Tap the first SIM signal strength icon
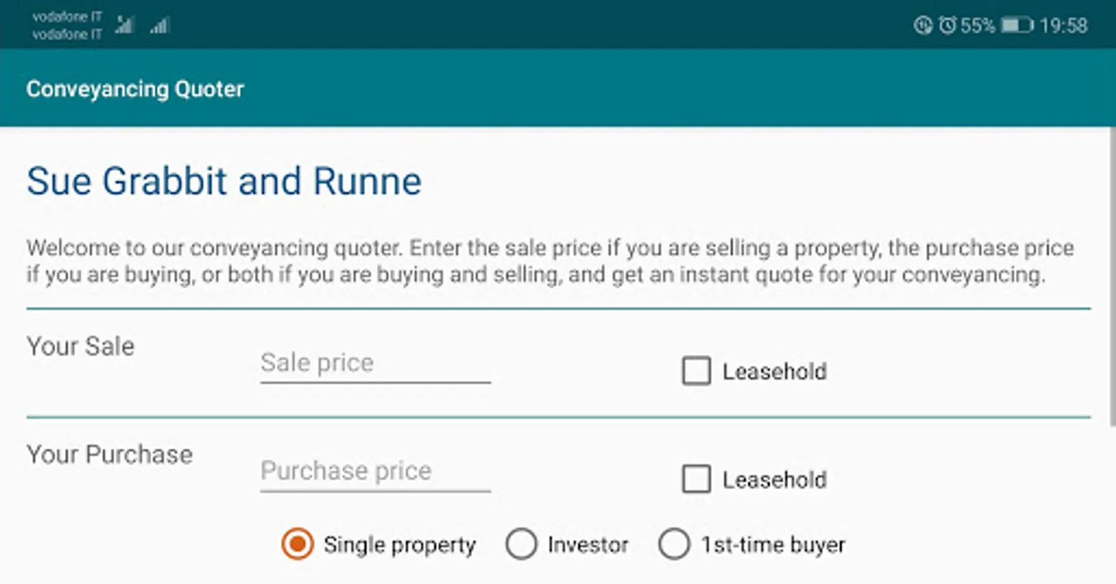The width and height of the screenshot is (1116, 584). tap(124, 25)
